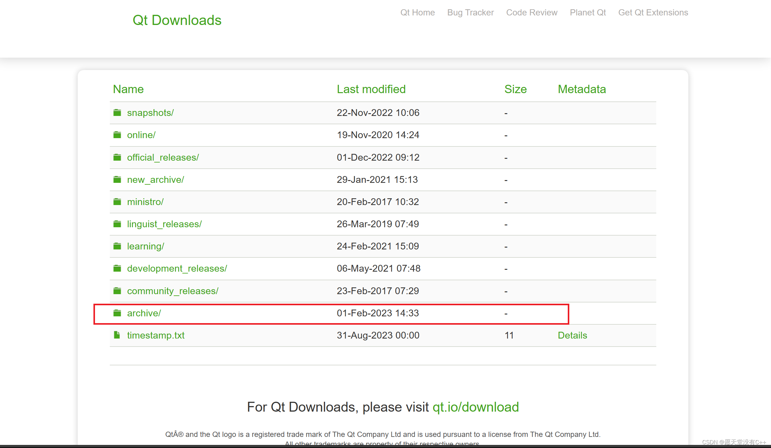This screenshot has width=771, height=448.
Task: Open the timestamp.txt file link
Action: (156, 335)
